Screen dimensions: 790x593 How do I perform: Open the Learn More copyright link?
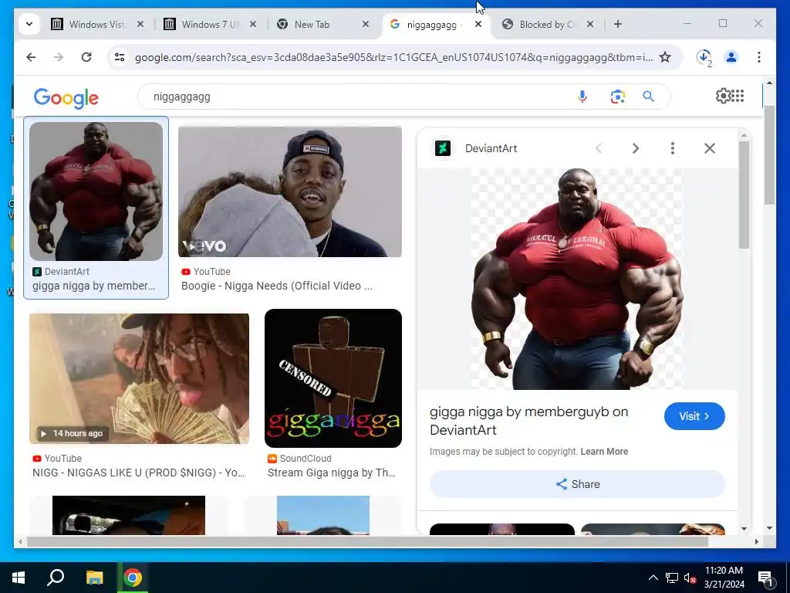coord(604,451)
